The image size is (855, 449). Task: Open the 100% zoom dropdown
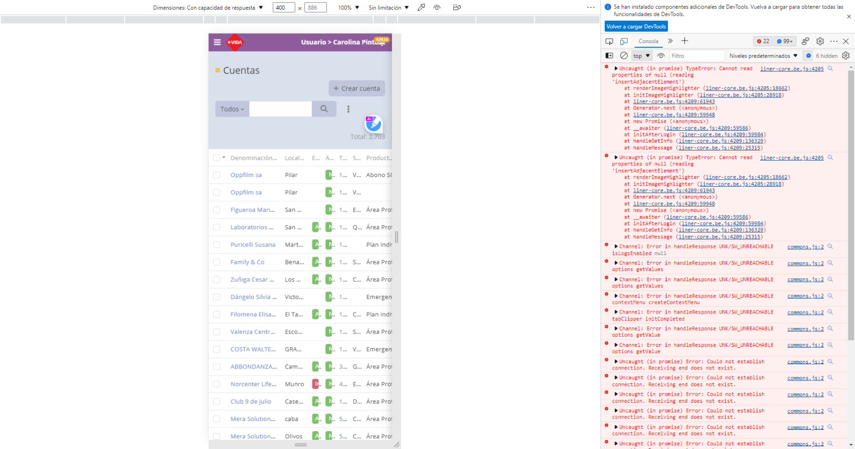(x=348, y=7)
